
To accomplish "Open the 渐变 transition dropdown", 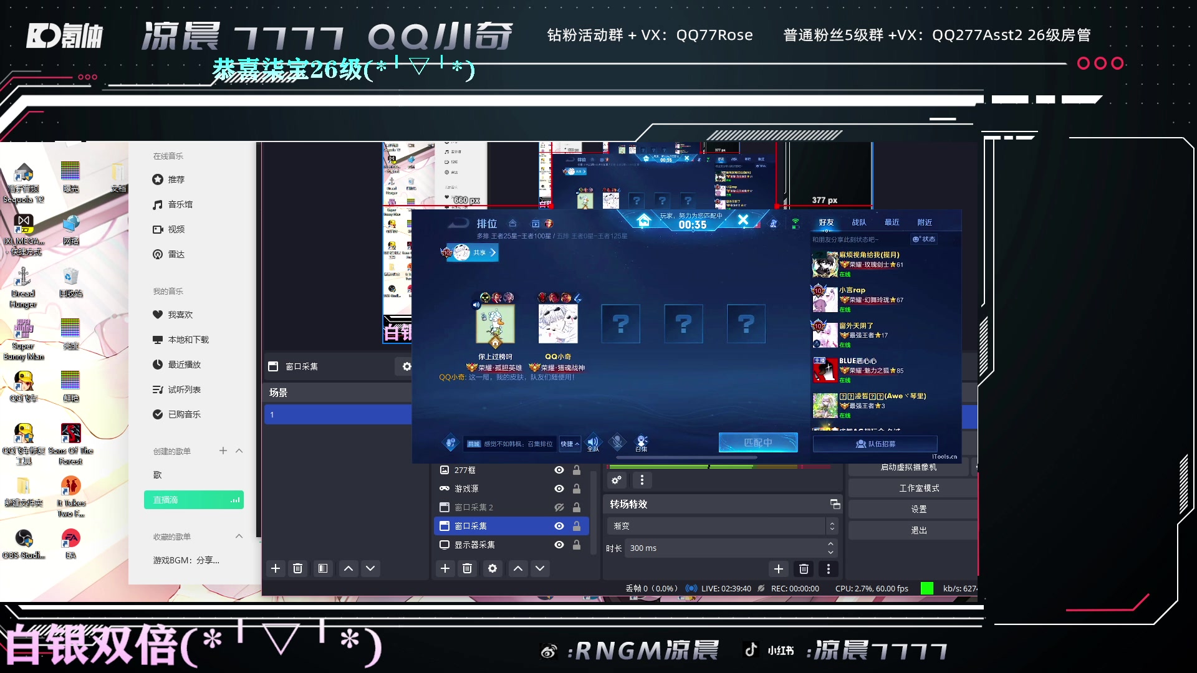I will [x=722, y=526].
